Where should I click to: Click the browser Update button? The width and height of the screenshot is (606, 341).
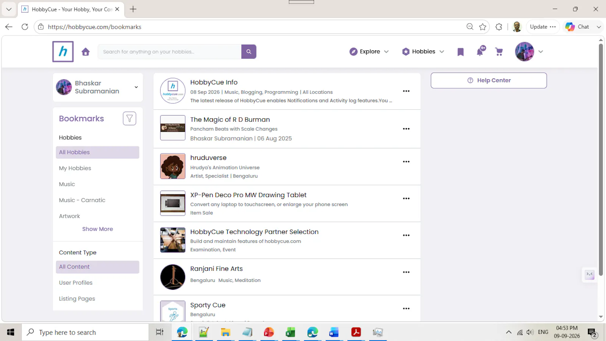click(x=543, y=27)
